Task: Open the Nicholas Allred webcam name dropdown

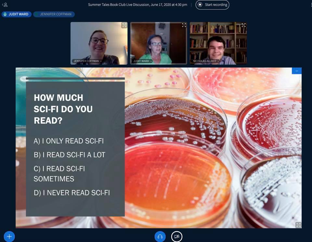Action: tap(205, 61)
